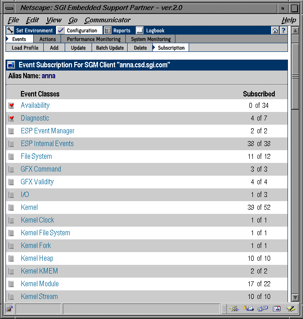Open Address Book component bar icon
The height and width of the screenshot is (319, 303).
coord(277,309)
